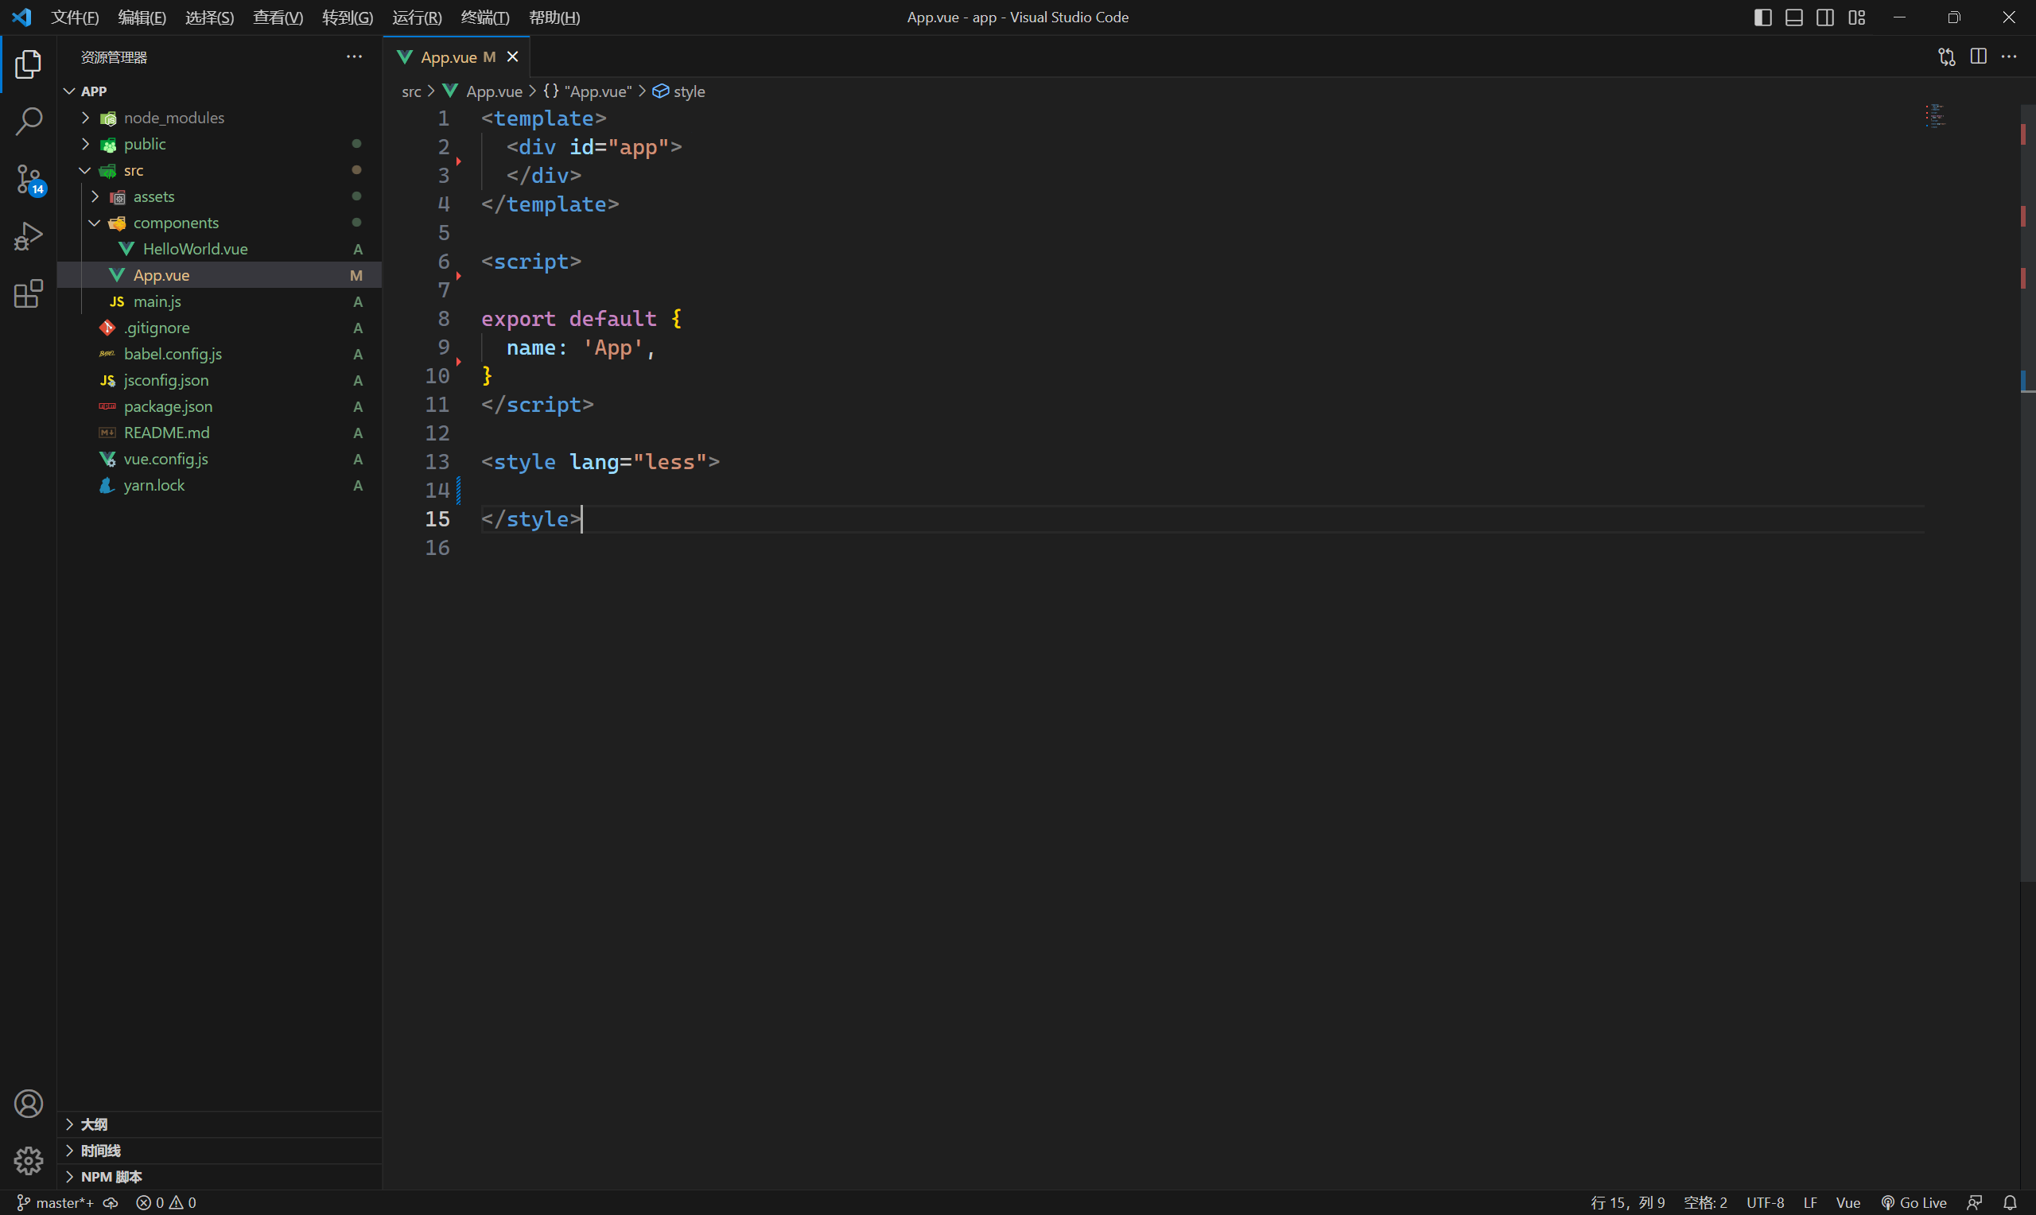
Task: Open the Explorer view in activity bar
Action: point(28,64)
